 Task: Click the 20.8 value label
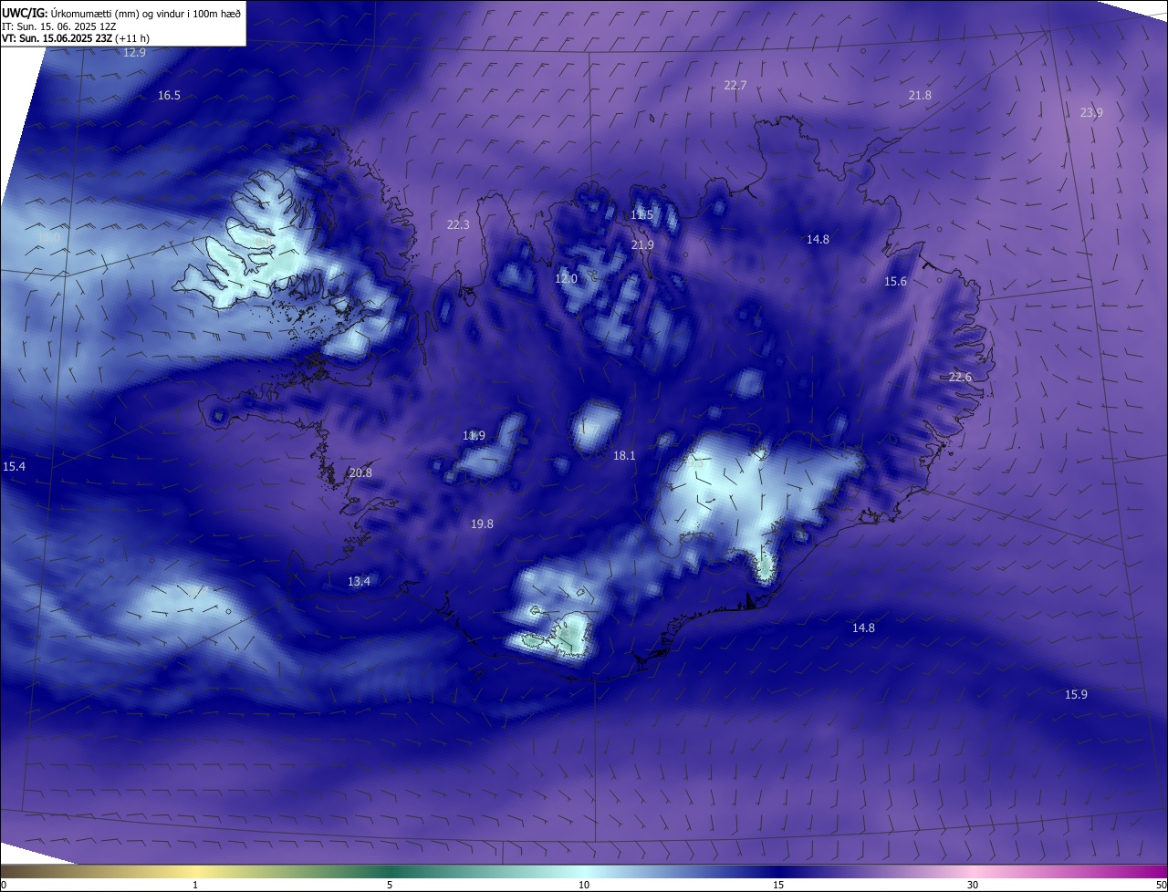[x=360, y=472]
